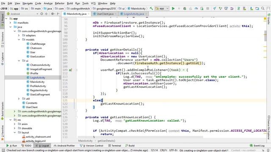Image resolution: width=271 pixels, height=152 pixels.
Task: Open the File menu
Action: point(3,3)
